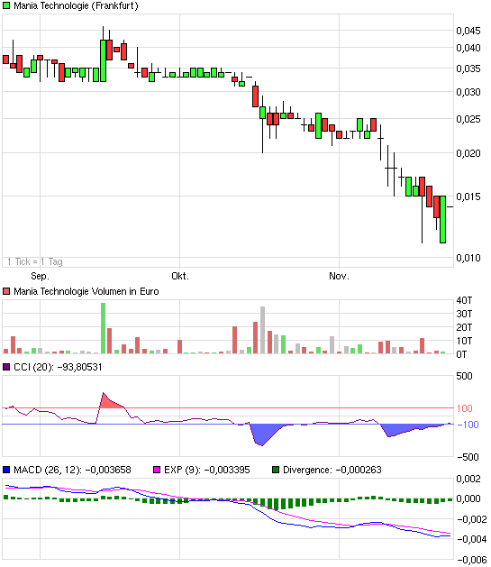The height and width of the screenshot is (567, 491).
Task: Click the magenta EXP legend square
Action: [x=157, y=470]
